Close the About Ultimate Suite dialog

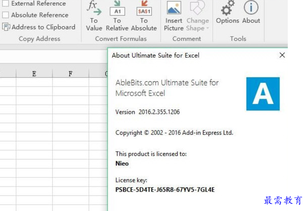[x=282, y=55]
